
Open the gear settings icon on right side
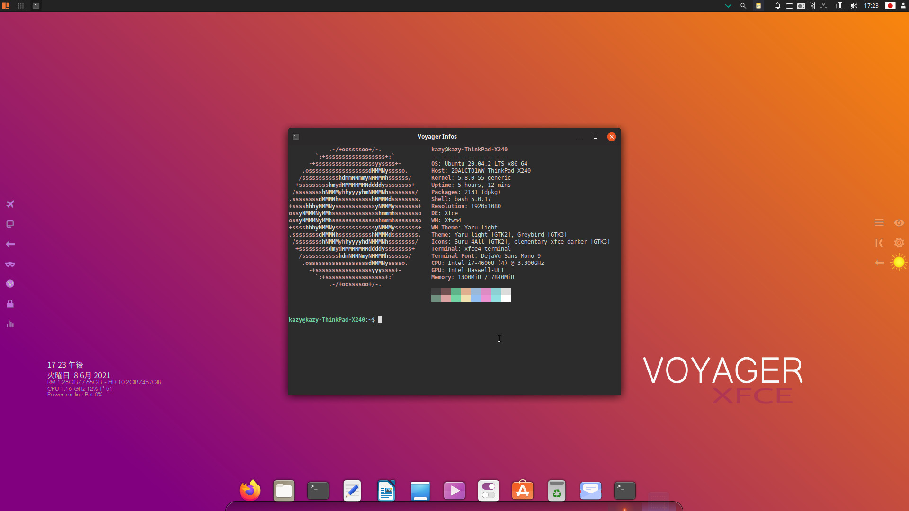pos(899,243)
